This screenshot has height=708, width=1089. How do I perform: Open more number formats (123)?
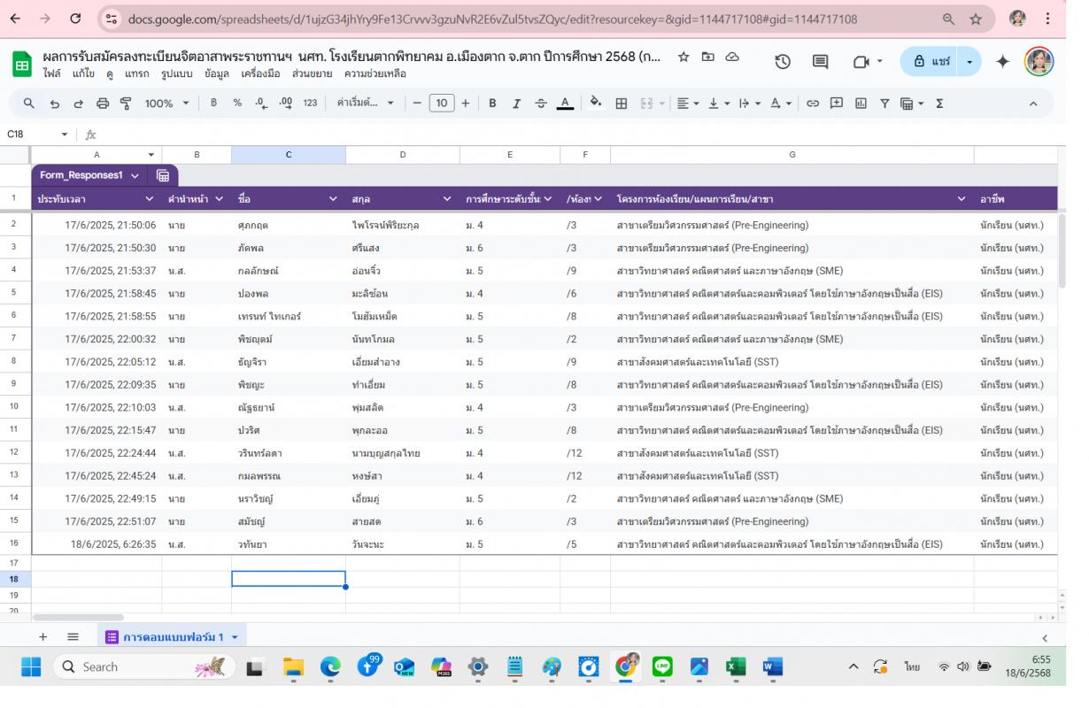click(310, 104)
